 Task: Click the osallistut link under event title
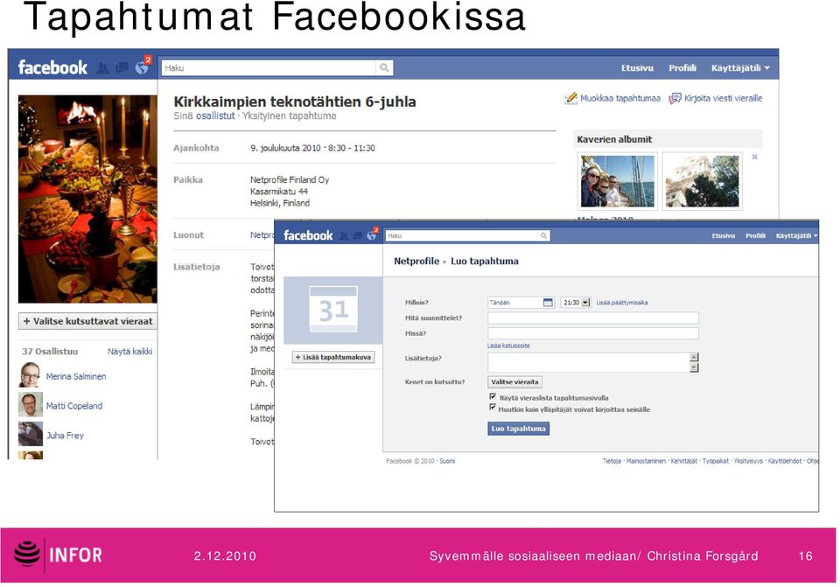(215, 115)
